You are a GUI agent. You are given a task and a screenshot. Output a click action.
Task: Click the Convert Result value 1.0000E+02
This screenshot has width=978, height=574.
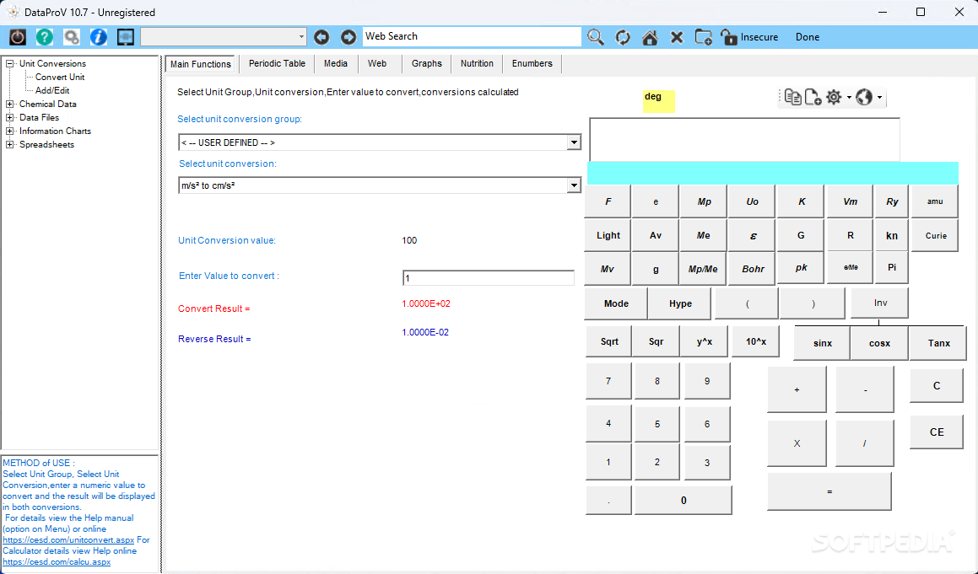(x=426, y=303)
